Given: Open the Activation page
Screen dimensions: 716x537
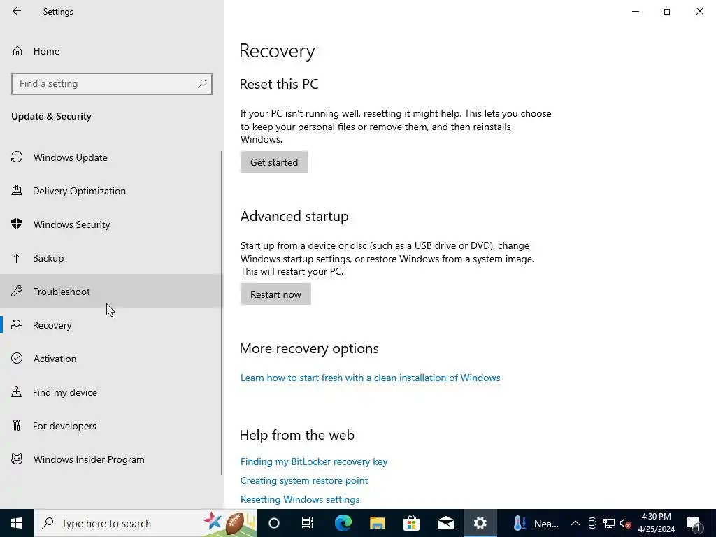Looking at the screenshot, I should 110,359.
